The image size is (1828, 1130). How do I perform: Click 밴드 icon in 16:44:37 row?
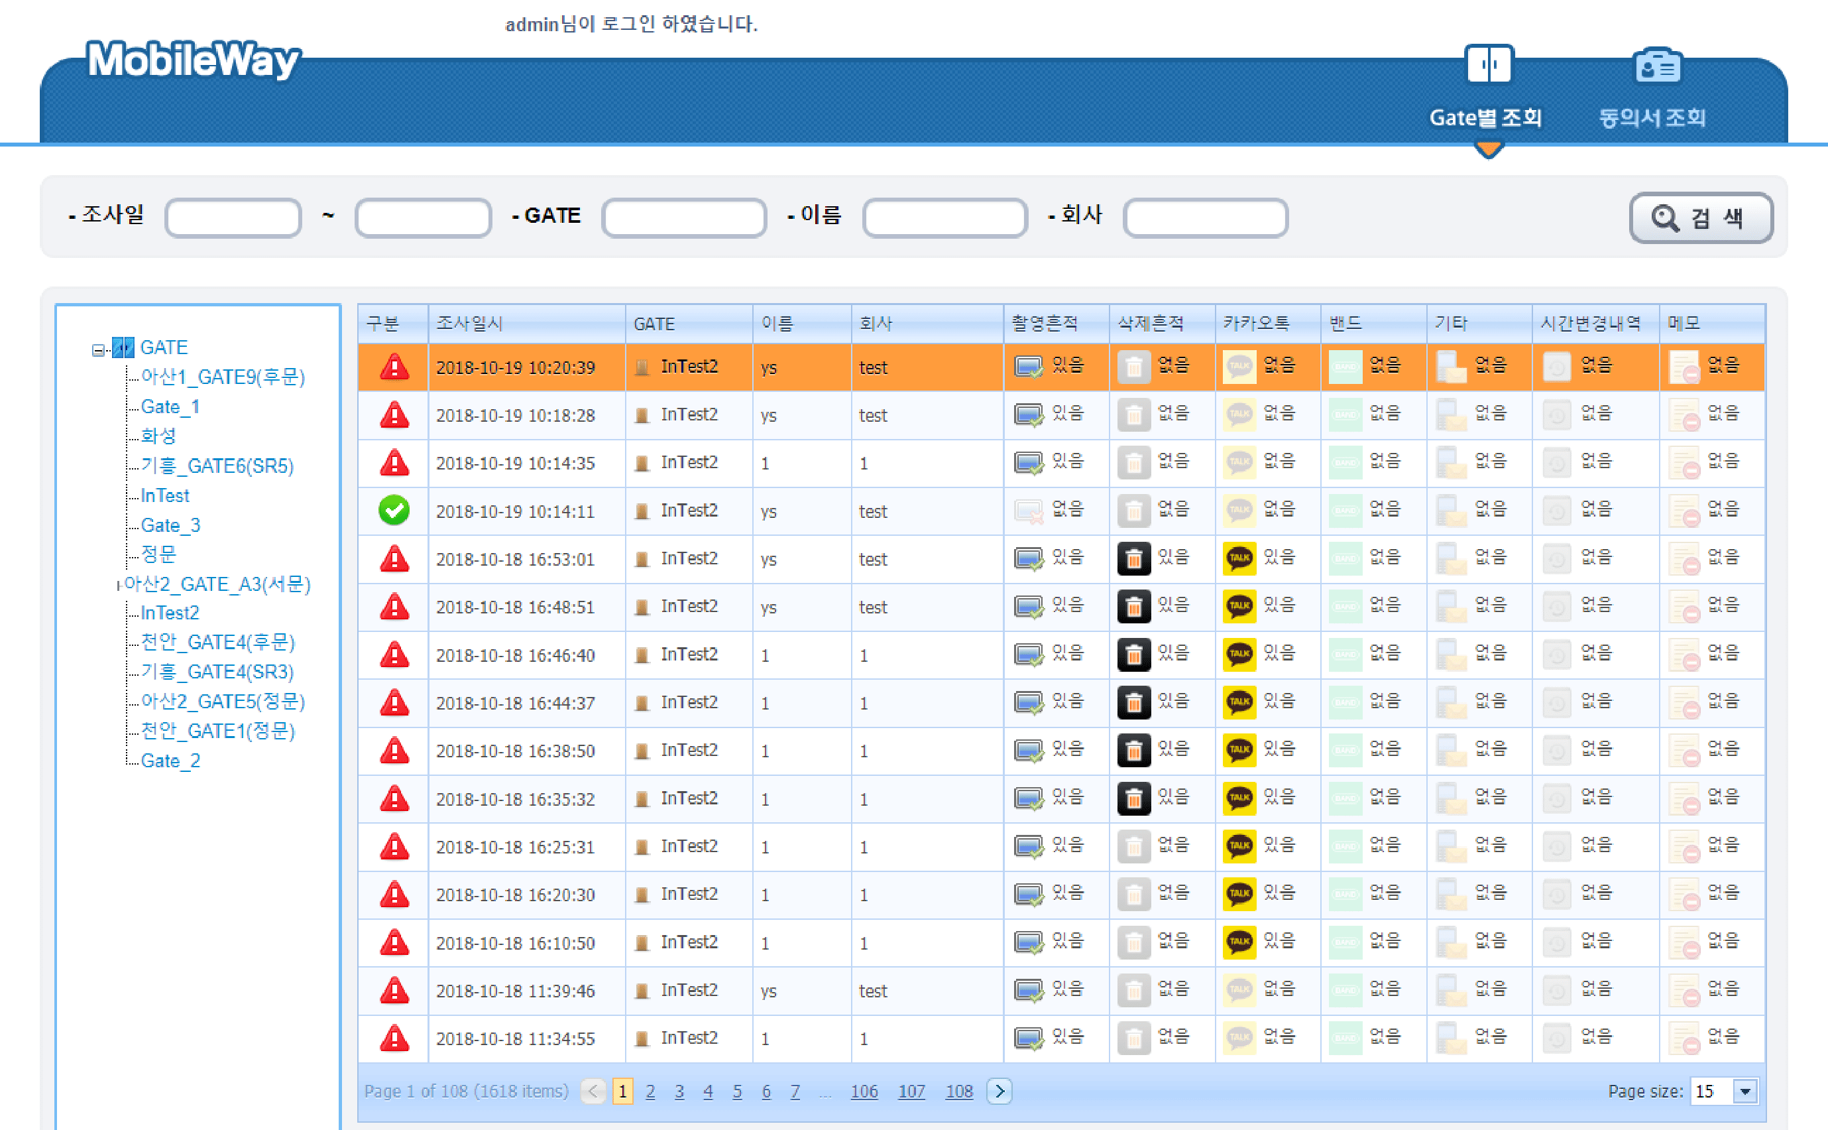(1345, 702)
